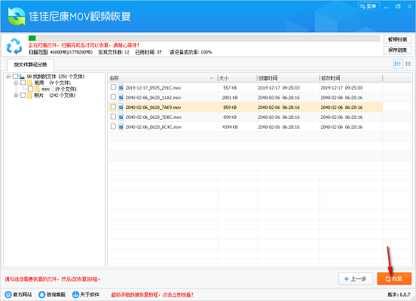Check the box for 2040-02-06_0628_7AE9.mov
This screenshot has height=301, width=416.
(x=113, y=107)
